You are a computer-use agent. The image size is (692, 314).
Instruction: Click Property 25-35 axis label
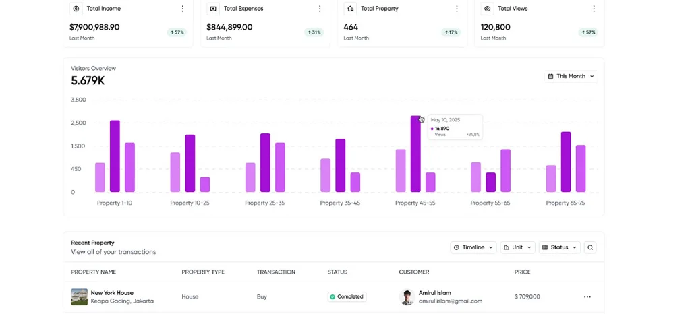point(265,203)
